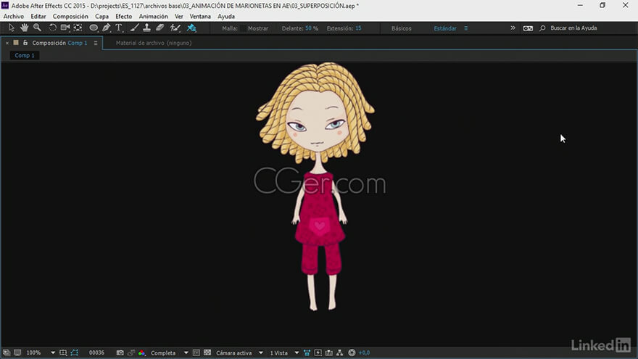Close the Composición Comp 1 panel tab
The image size is (638, 359).
pyautogui.click(x=7, y=43)
